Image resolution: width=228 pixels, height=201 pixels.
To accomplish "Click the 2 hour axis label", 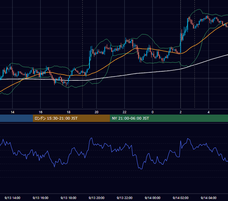I will tap(181, 112).
